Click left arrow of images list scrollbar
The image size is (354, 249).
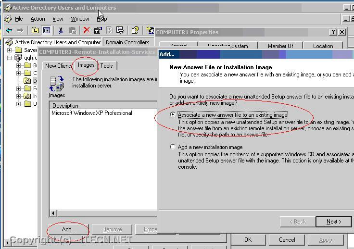click(53, 213)
